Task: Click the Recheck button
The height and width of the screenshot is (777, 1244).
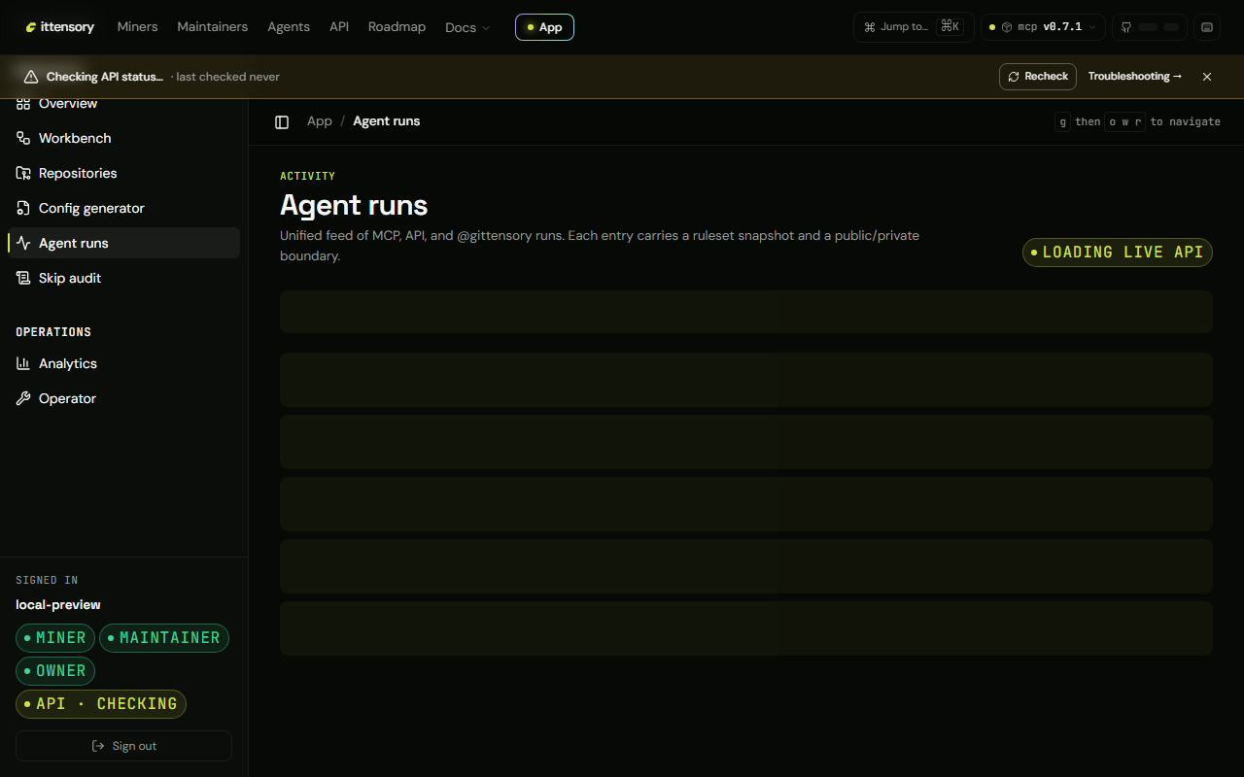Action: [x=1038, y=77]
